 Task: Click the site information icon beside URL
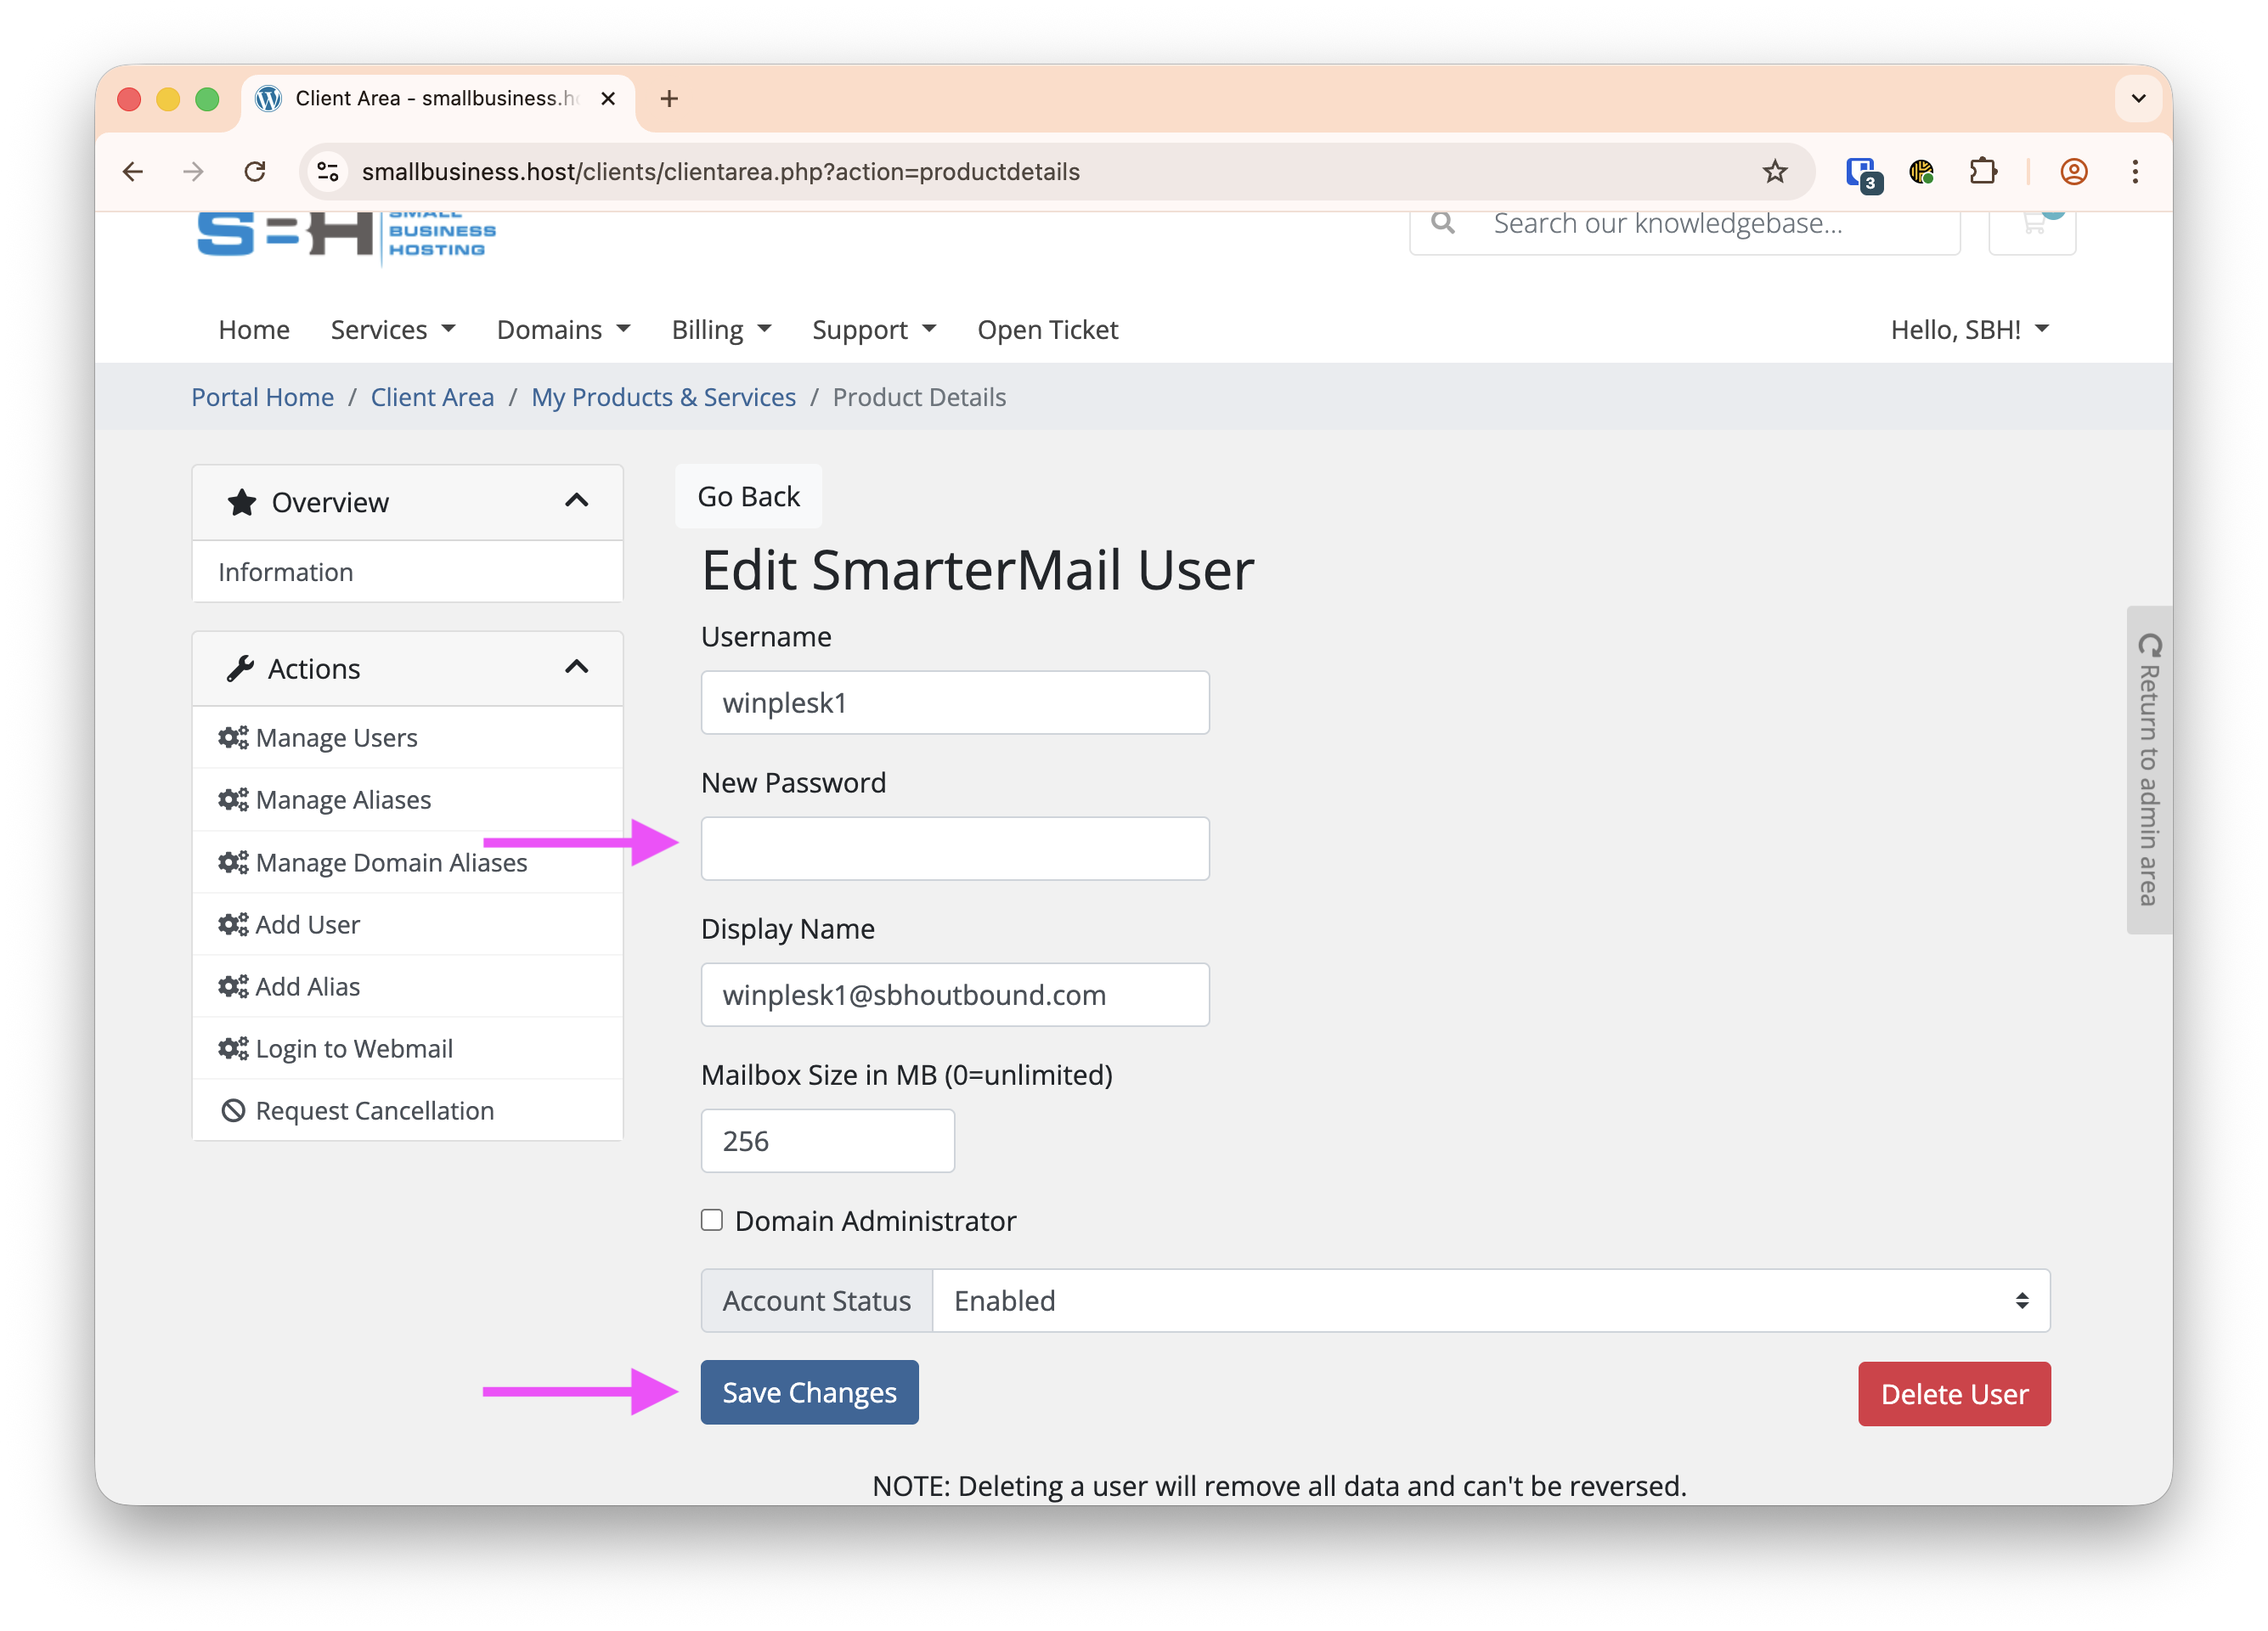pyautogui.click(x=328, y=172)
